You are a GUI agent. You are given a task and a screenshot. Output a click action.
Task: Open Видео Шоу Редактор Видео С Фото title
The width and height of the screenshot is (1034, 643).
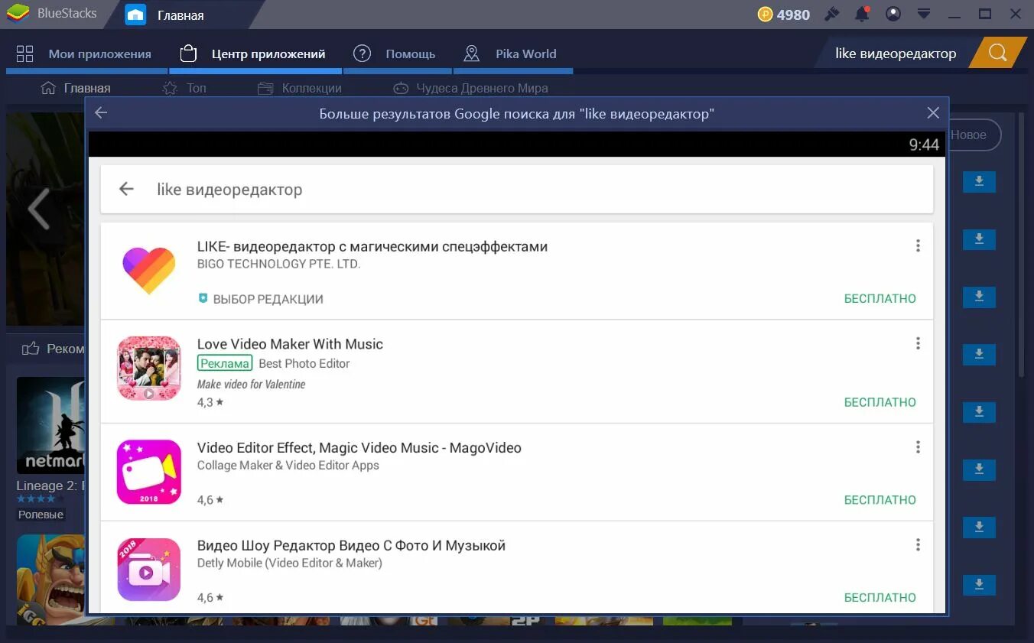pos(351,546)
